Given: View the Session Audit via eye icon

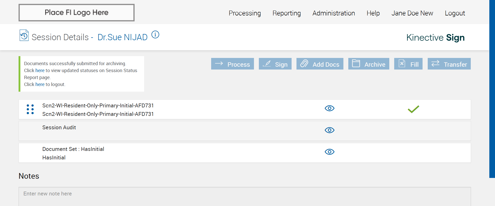Looking at the screenshot, I should tap(329, 130).
